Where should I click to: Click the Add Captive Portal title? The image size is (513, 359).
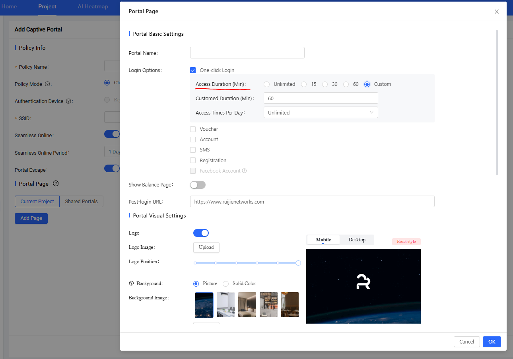tap(38, 29)
